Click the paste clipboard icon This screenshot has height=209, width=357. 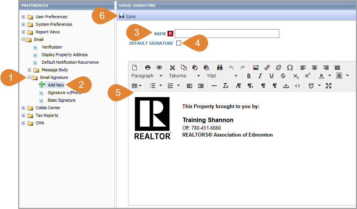click(x=195, y=68)
